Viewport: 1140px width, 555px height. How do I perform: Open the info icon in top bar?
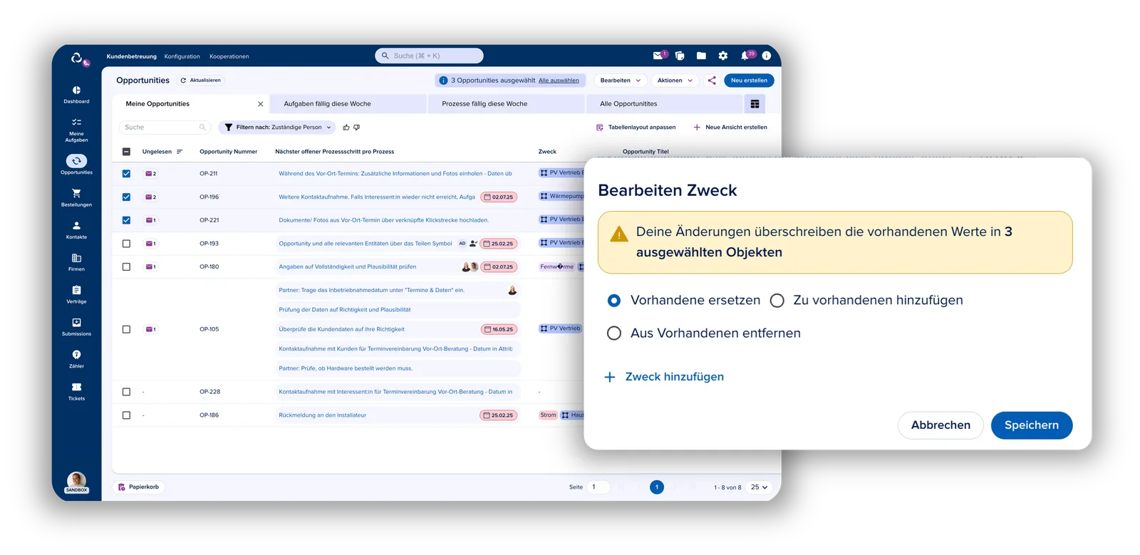tap(767, 56)
